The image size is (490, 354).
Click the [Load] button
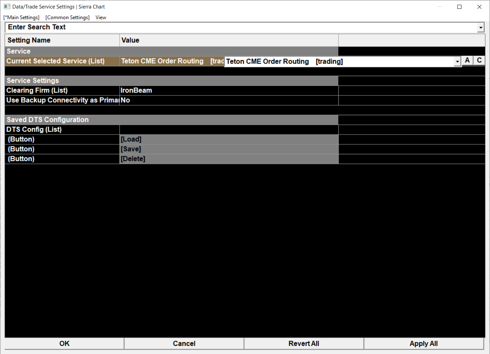point(229,139)
